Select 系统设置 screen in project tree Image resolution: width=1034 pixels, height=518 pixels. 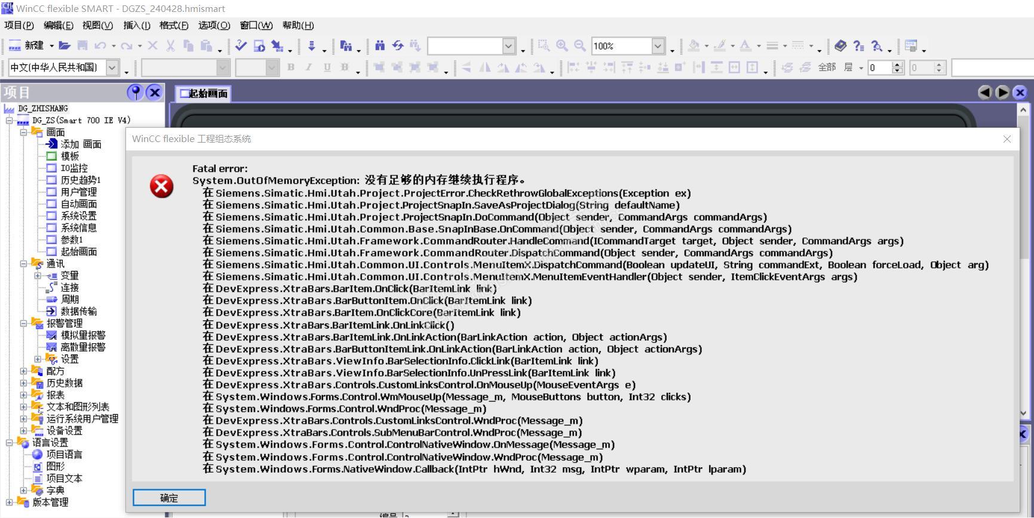tap(79, 215)
